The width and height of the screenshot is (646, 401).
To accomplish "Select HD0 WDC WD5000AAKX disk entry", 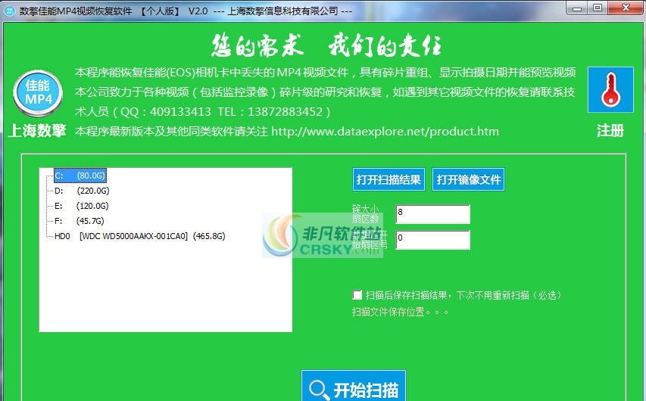I will point(139,236).
